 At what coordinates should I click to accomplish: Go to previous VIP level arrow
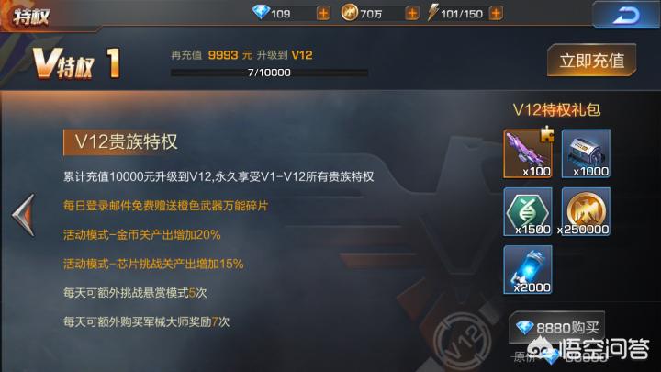pyautogui.click(x=24, y=215)
